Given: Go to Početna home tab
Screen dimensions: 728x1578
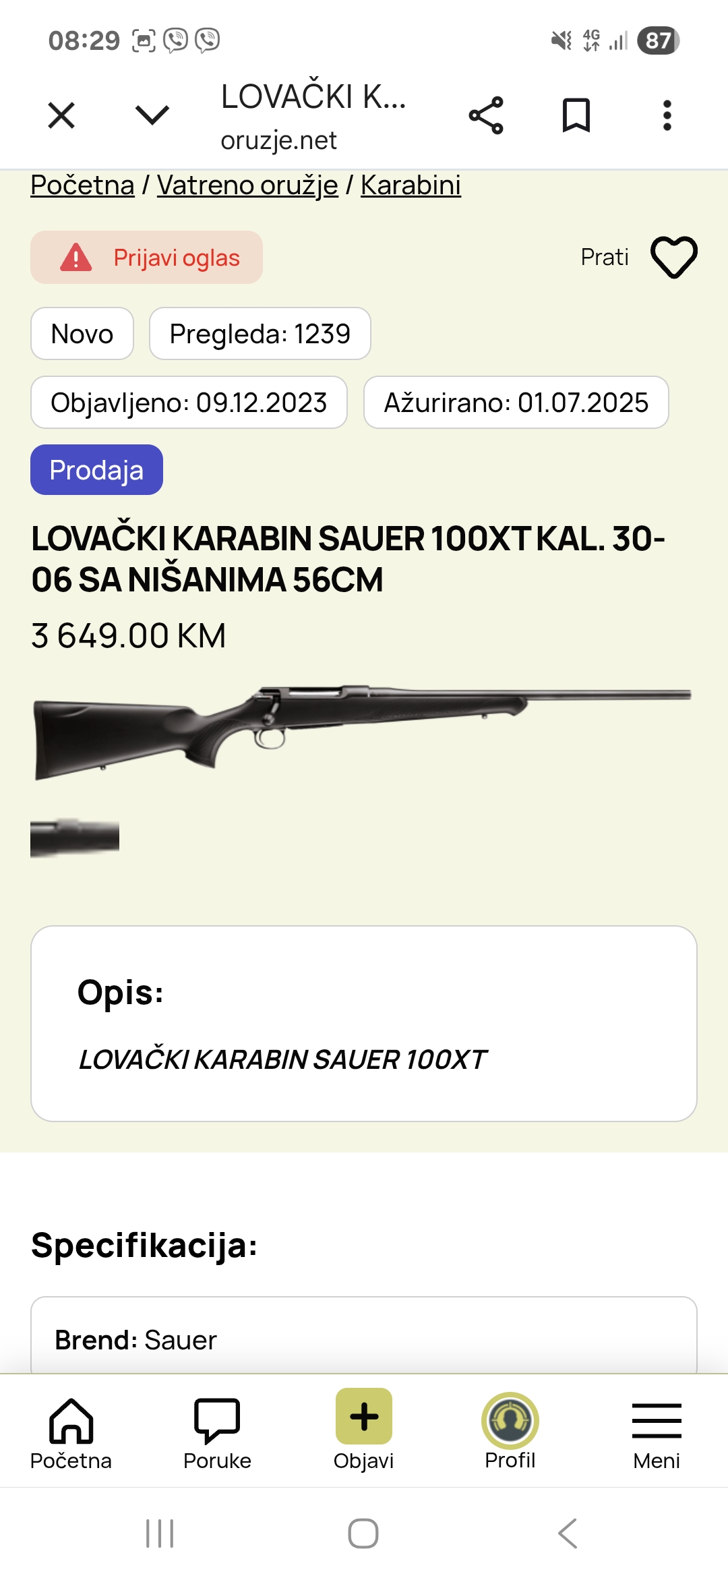Looking at the screenshot, I should tap(71, 1431).
